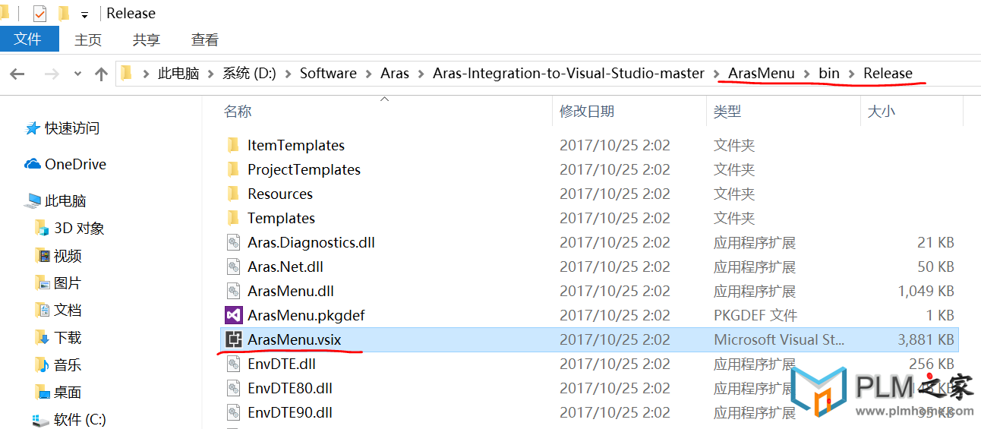Sort by the 名称 column header
Screen dimensions: 981x429
[238, 112]
